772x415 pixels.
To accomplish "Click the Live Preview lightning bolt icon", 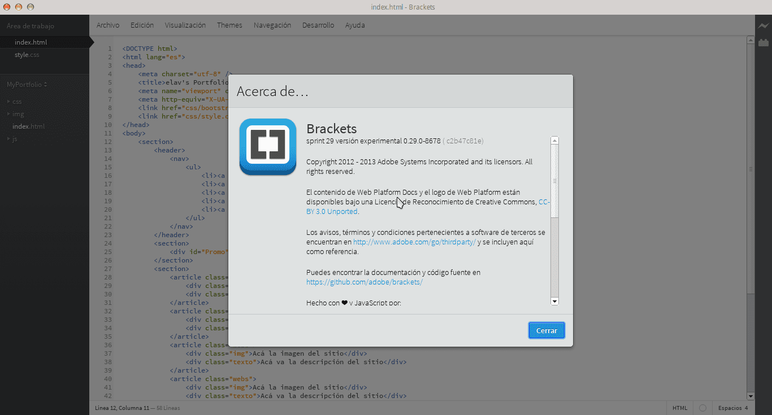I will point(764,26).
